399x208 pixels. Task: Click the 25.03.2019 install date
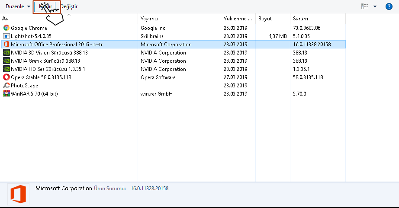click(x=235, y=28)
